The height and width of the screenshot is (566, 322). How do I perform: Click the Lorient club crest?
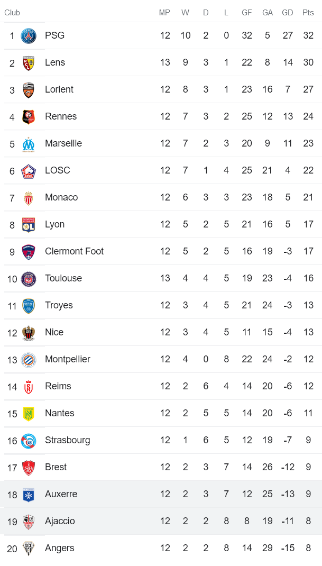point(29,90)
